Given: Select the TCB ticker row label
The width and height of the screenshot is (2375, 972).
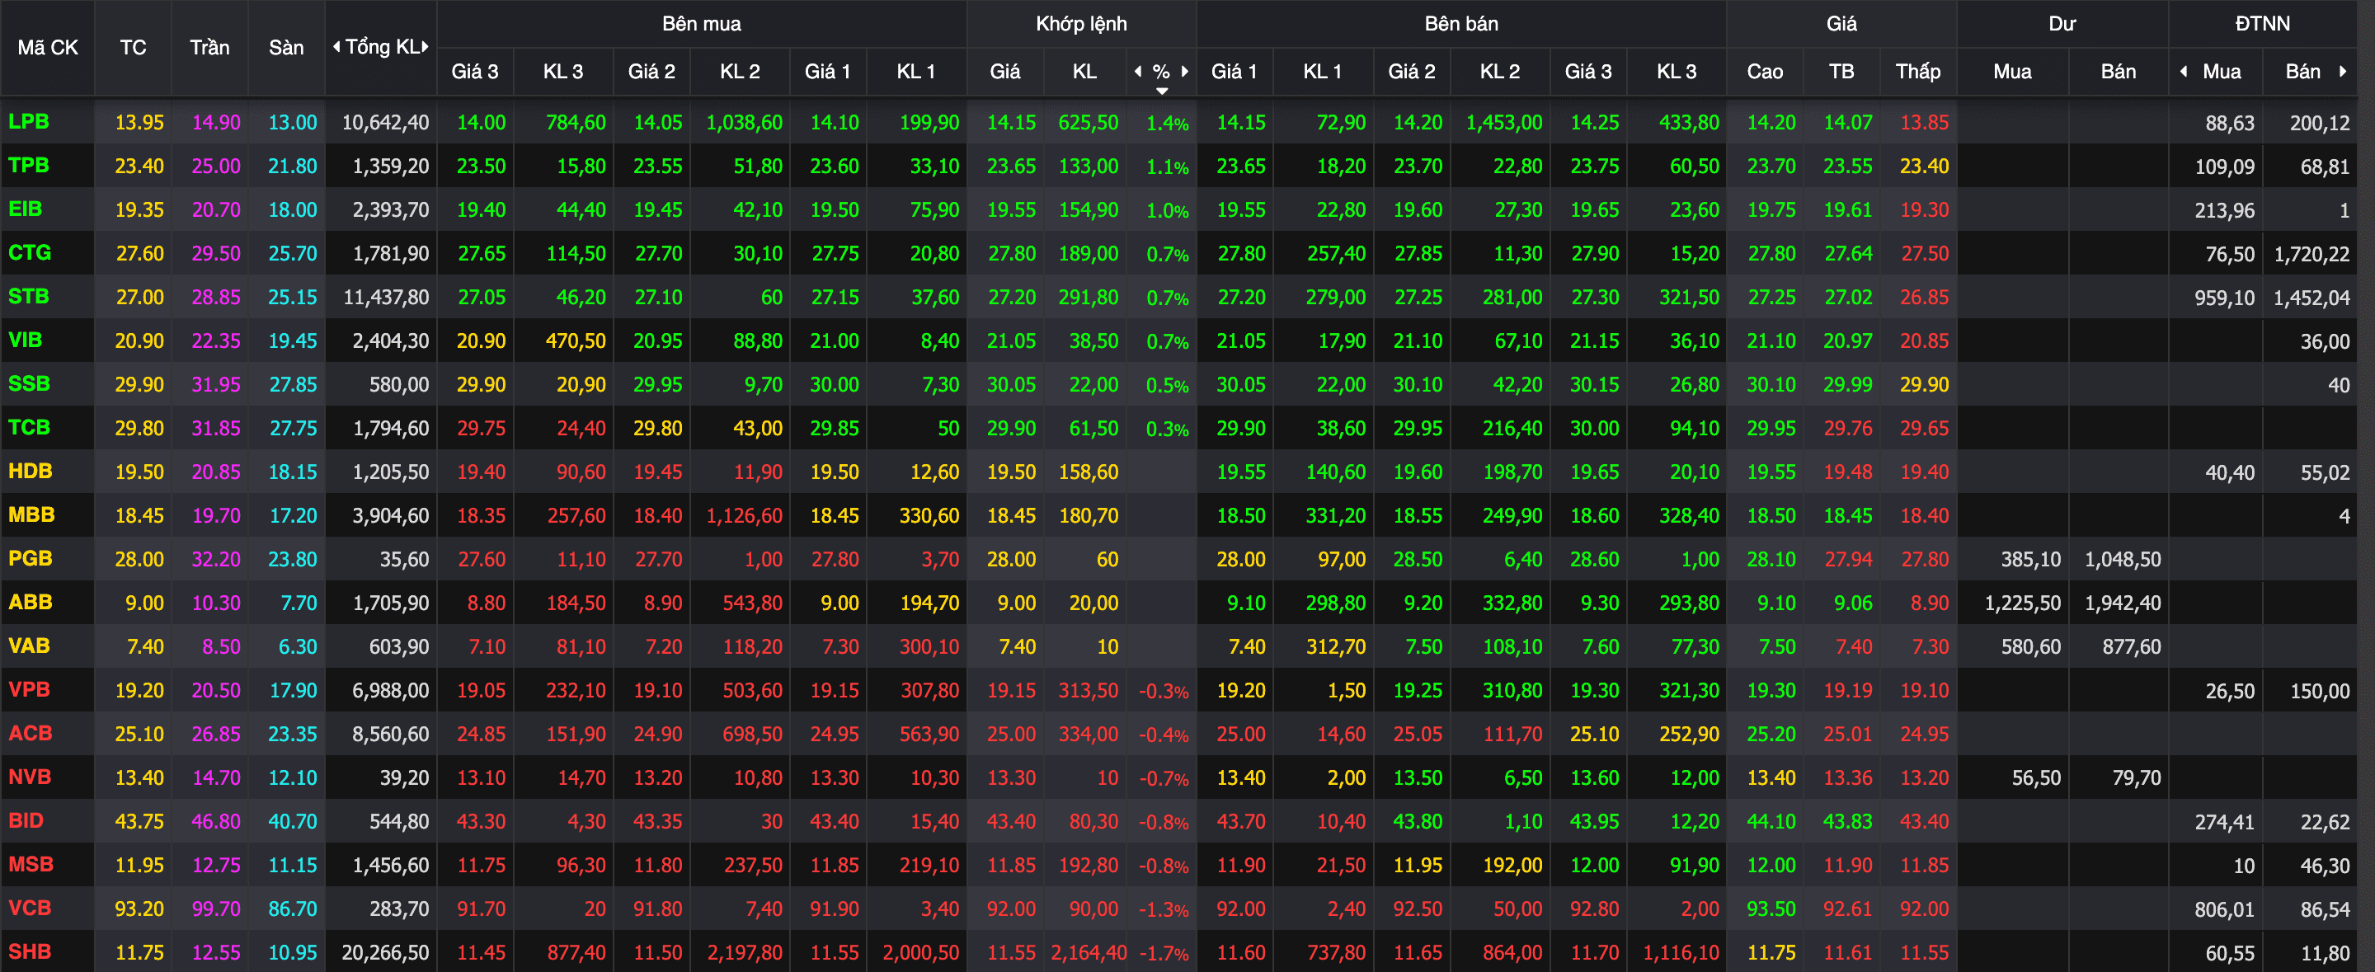Looking at the screenshot, I should tap(29, 428).
